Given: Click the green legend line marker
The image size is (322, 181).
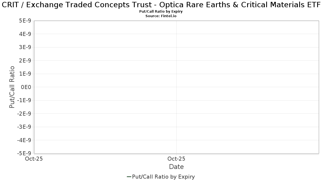Looking at the screenshot, I should (x=129, y=177).
